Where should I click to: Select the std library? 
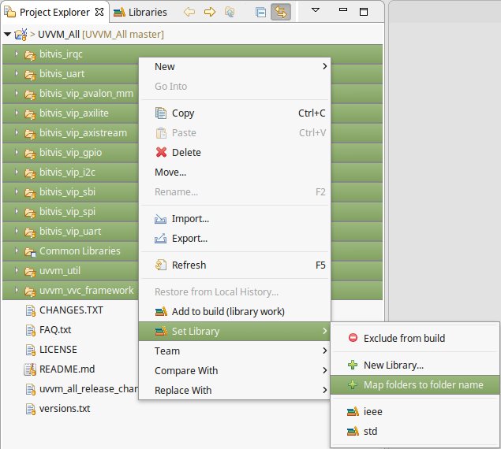click(x=415, y=431)
